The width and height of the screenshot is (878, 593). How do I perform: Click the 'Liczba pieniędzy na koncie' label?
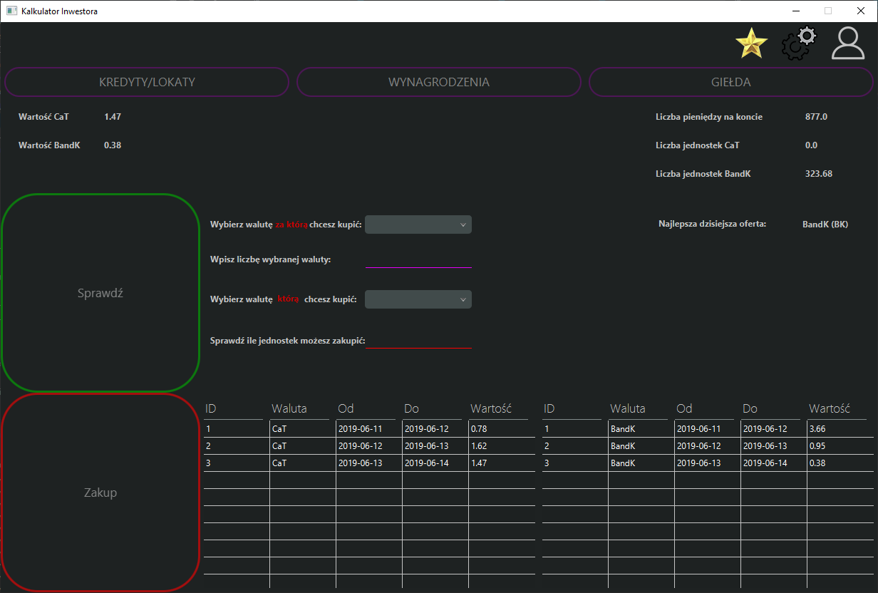coord(709,116)
